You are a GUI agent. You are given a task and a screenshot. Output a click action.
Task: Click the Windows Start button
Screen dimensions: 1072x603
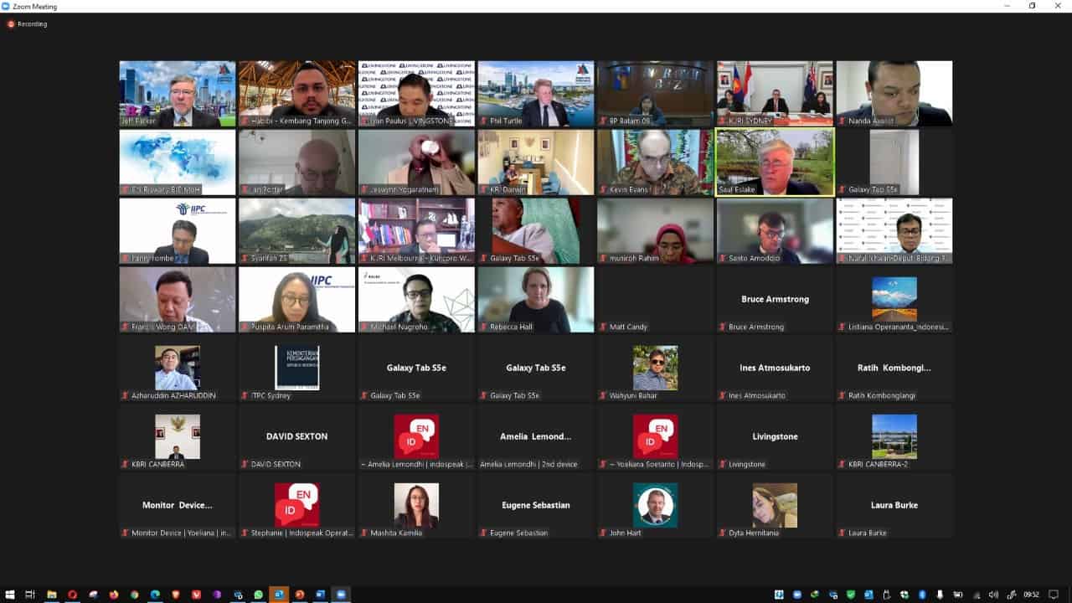[x=9, y=595]
